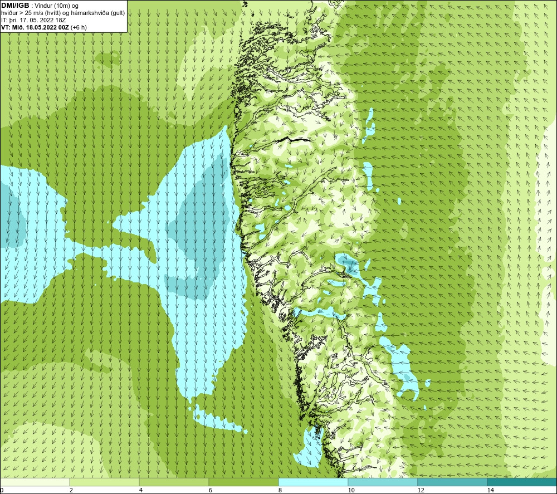Click the legend label '14'

(491, 490)
